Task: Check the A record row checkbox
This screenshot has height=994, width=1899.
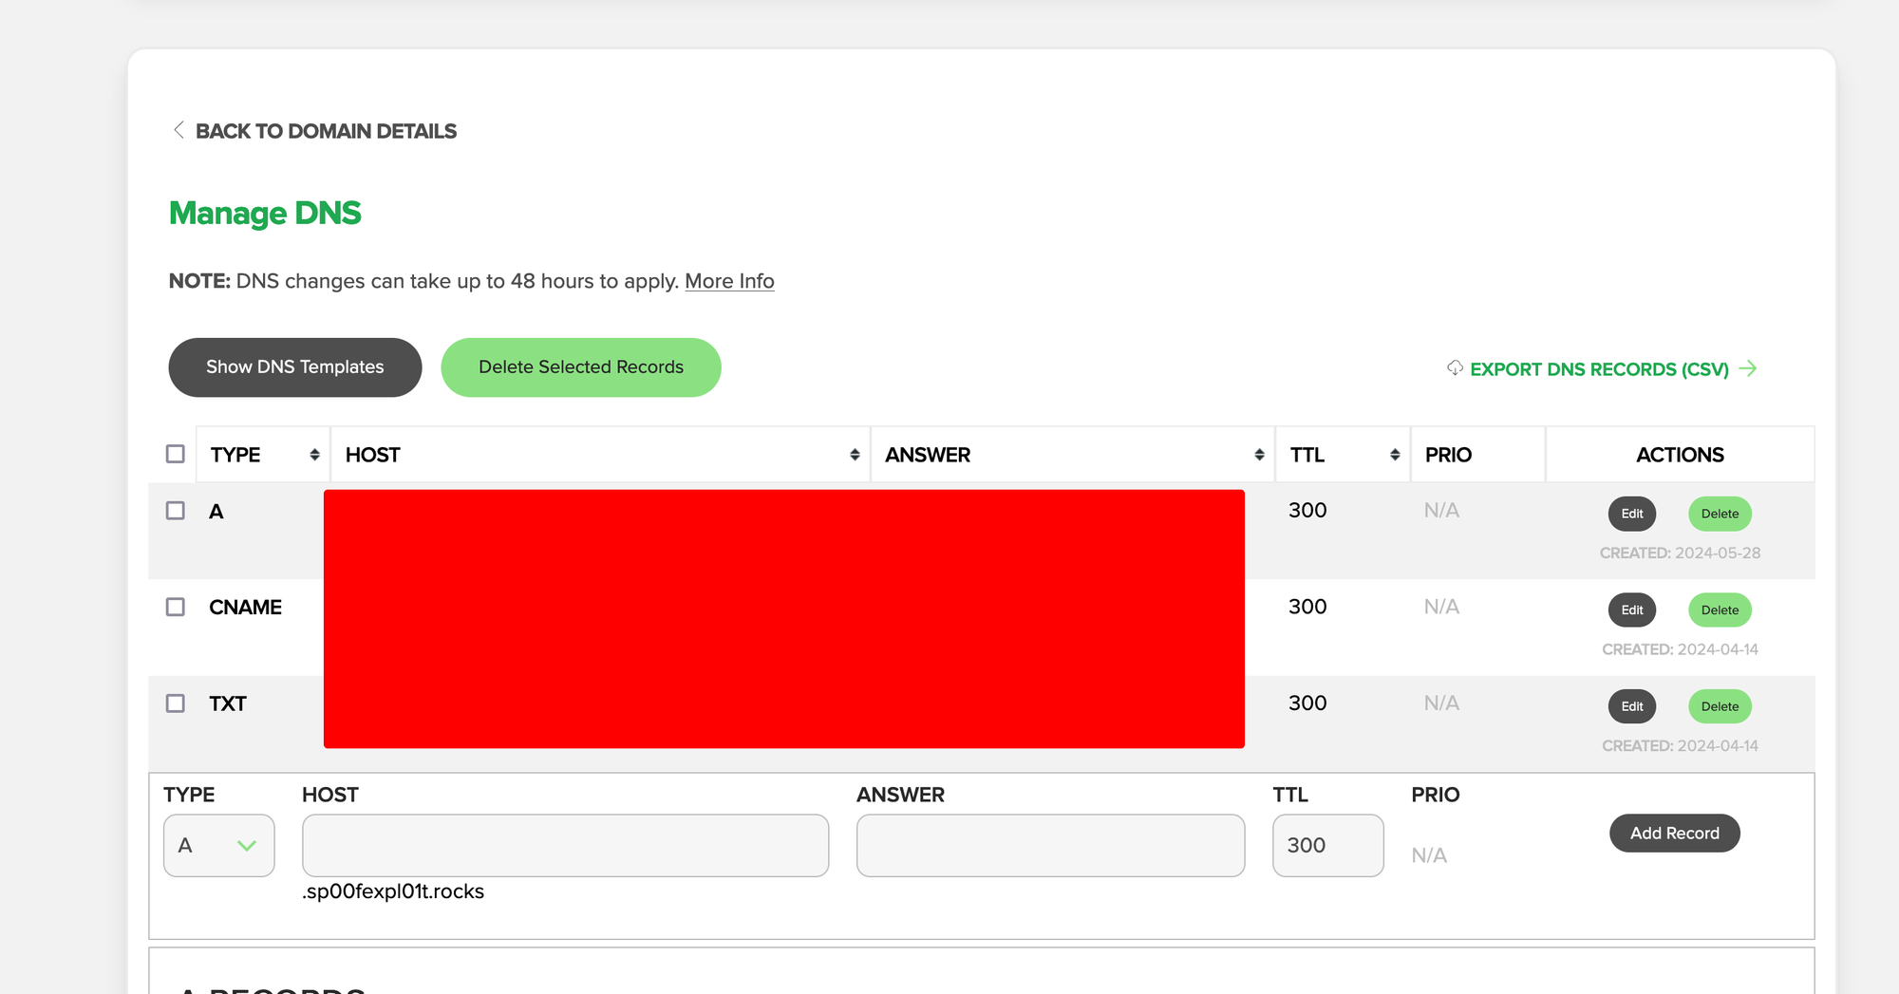Action: pos(176,511)
